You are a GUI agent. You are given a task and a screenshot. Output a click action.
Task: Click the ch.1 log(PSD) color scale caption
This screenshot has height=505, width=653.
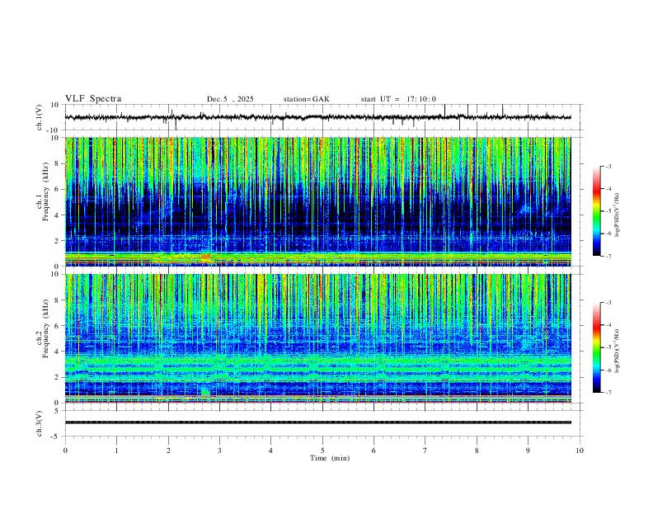click(x=618, y=215)
